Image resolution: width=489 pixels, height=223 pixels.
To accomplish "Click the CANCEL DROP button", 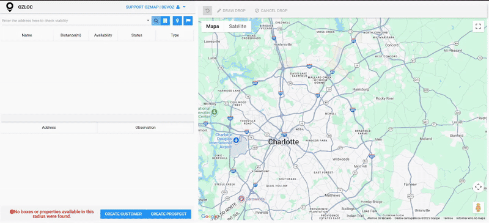I will tap(271, 10).
